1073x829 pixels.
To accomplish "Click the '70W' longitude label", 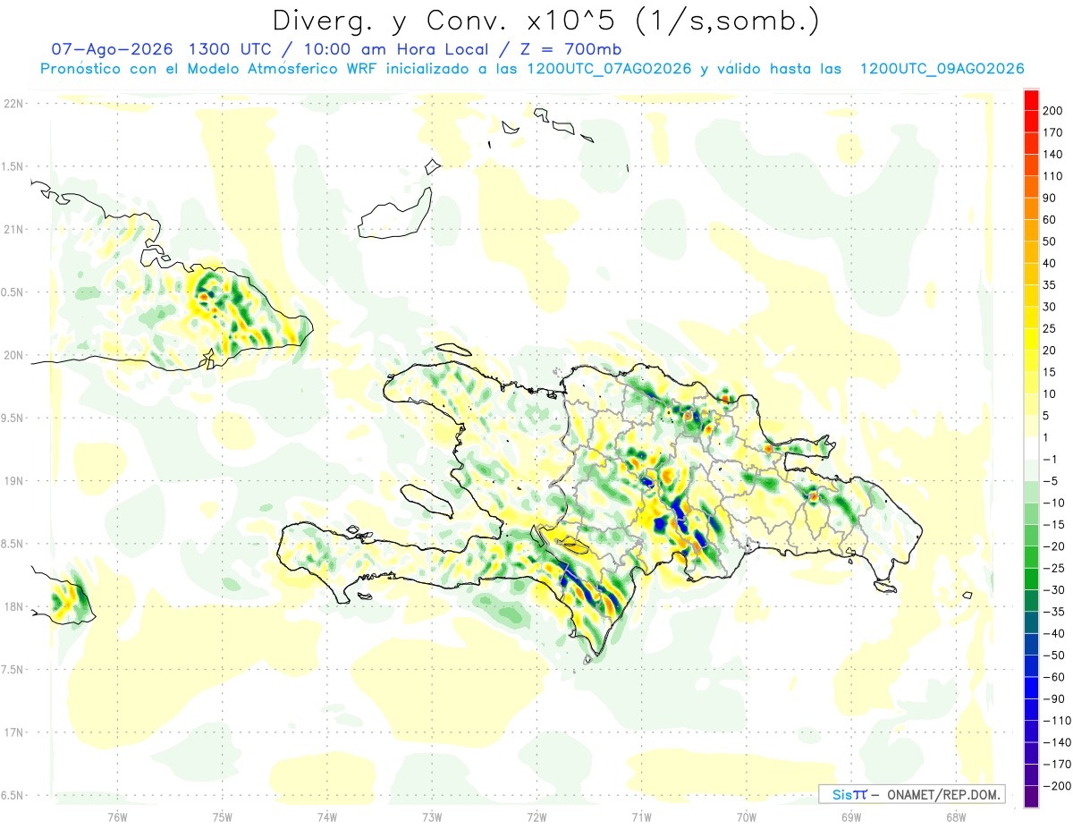I will click(747, 816).
